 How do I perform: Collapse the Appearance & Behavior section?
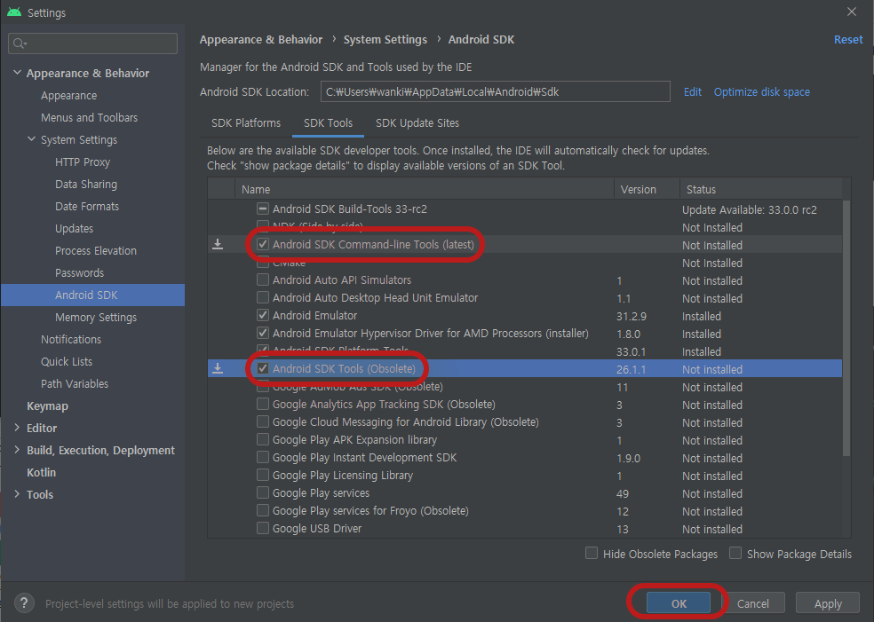pos(17,73)
